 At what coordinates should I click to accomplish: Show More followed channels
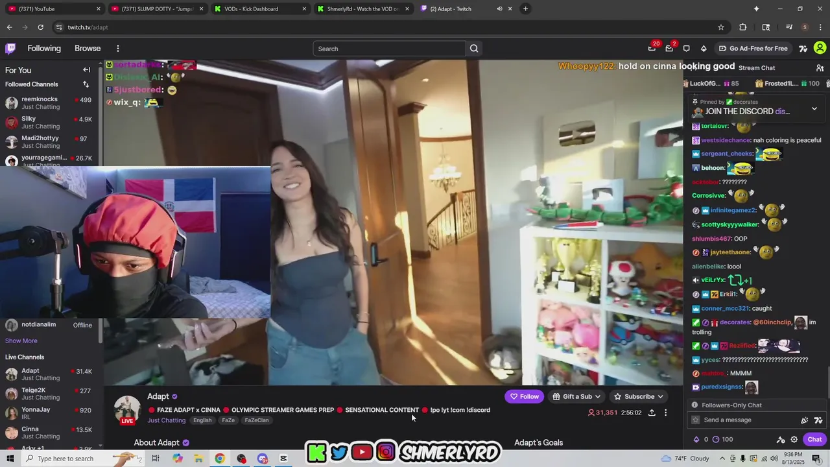point(21,341)
